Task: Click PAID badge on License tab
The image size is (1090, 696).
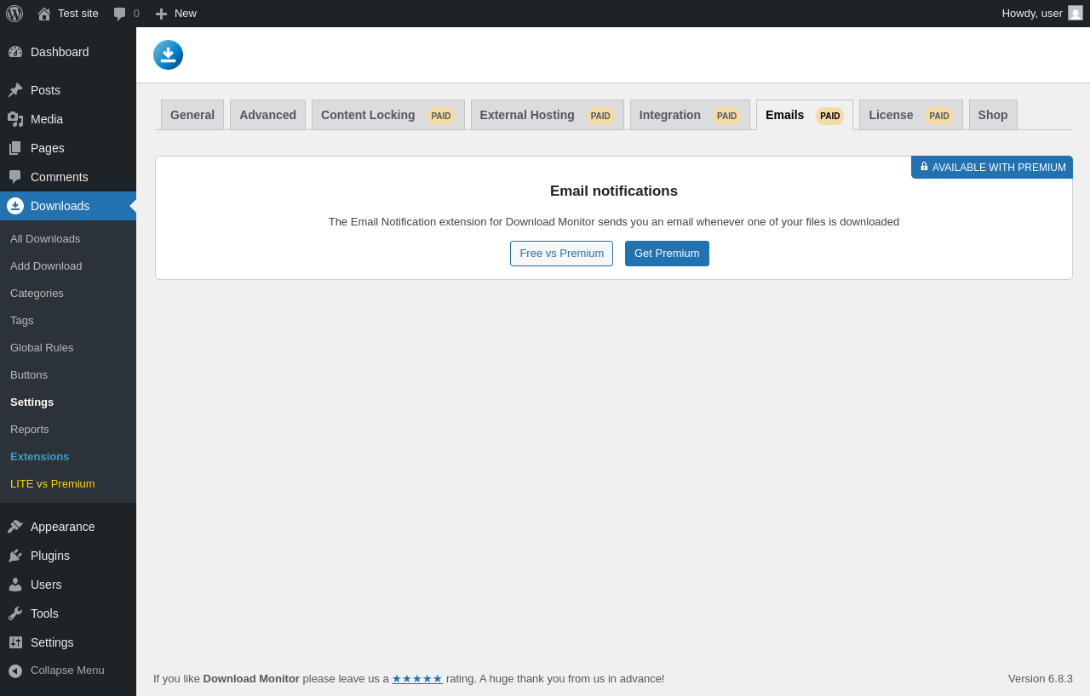Action: click(939, 116)
